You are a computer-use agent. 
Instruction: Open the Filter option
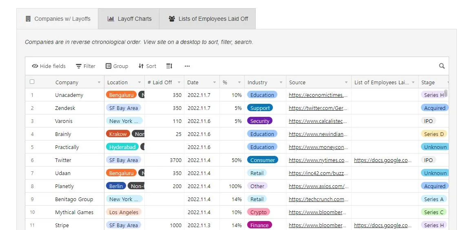coord(85,66)
